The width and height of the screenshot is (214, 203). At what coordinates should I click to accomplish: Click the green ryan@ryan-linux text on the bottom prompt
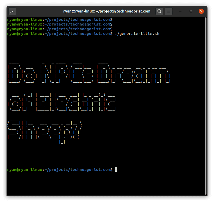coord(24,170)
